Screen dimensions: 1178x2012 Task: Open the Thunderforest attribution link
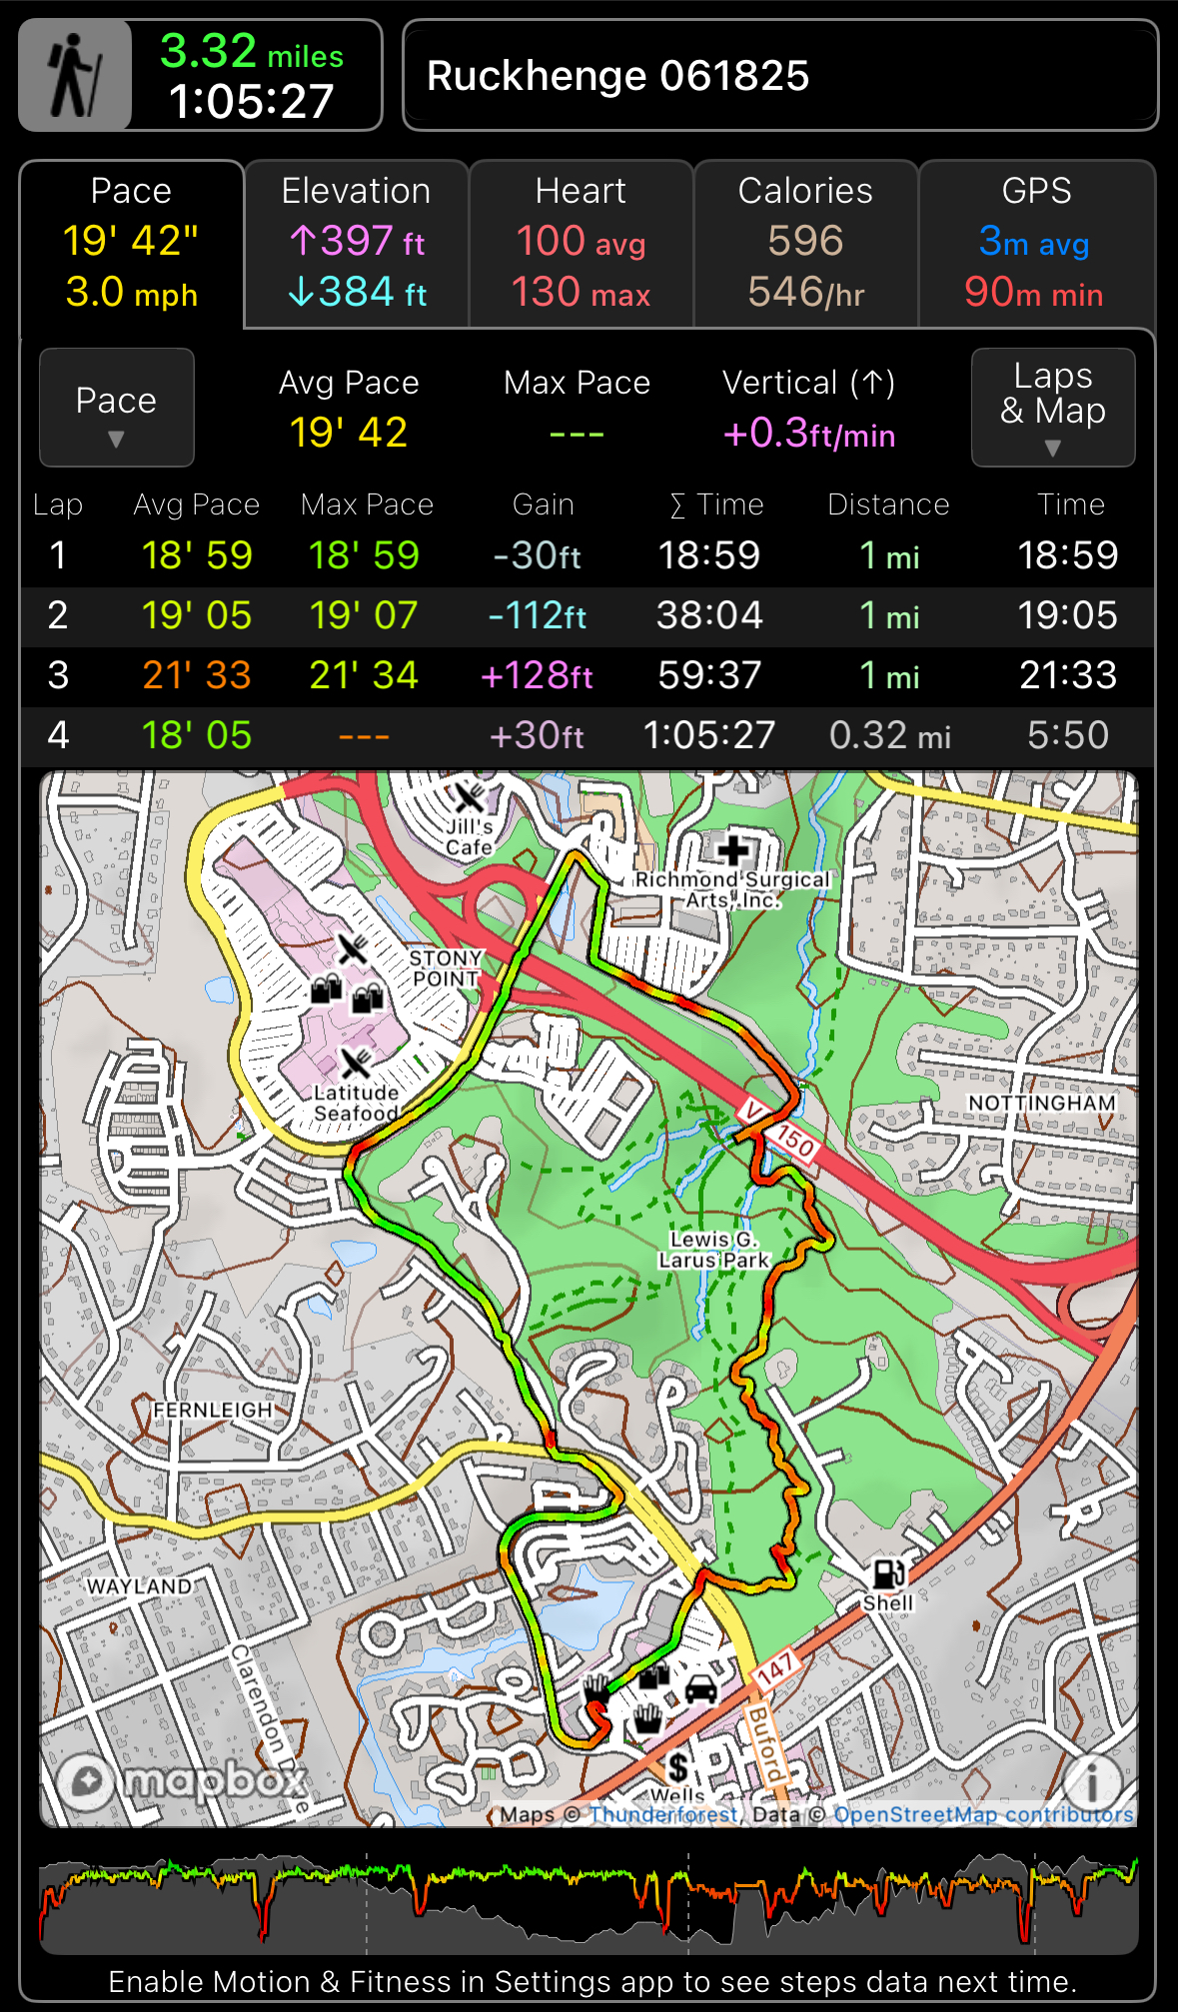(x=663, y=1814)
